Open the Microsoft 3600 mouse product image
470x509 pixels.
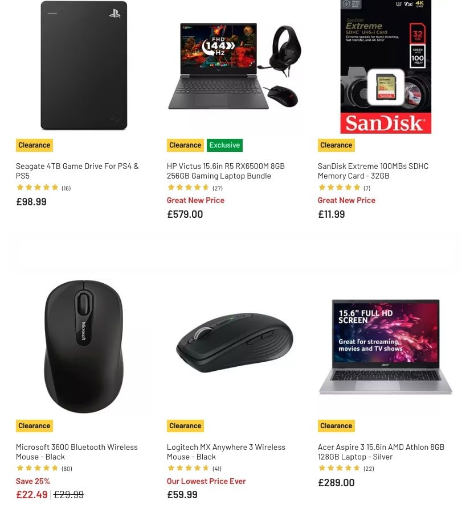[x=84, y=346]
